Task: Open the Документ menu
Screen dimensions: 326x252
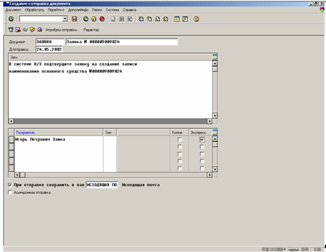Action: 13,10
